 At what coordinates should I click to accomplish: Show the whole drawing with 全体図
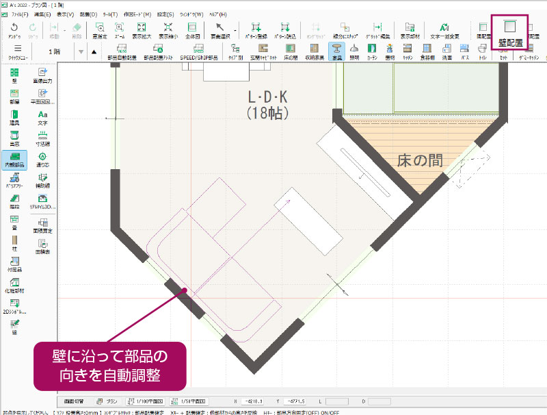tap(192, 30)
